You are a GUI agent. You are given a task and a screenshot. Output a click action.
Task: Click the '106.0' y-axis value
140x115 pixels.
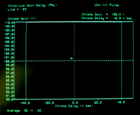[x=9, y=38]
